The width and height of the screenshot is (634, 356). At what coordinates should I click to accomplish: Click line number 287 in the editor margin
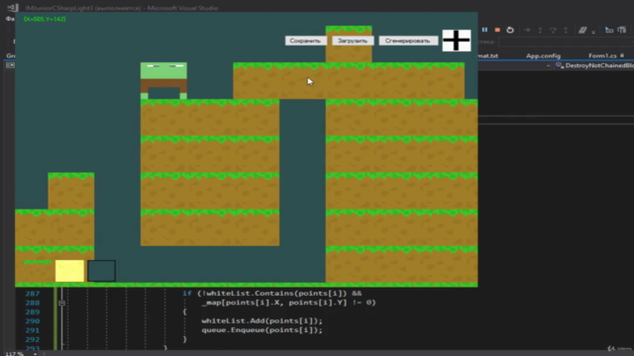click(33, 294)
